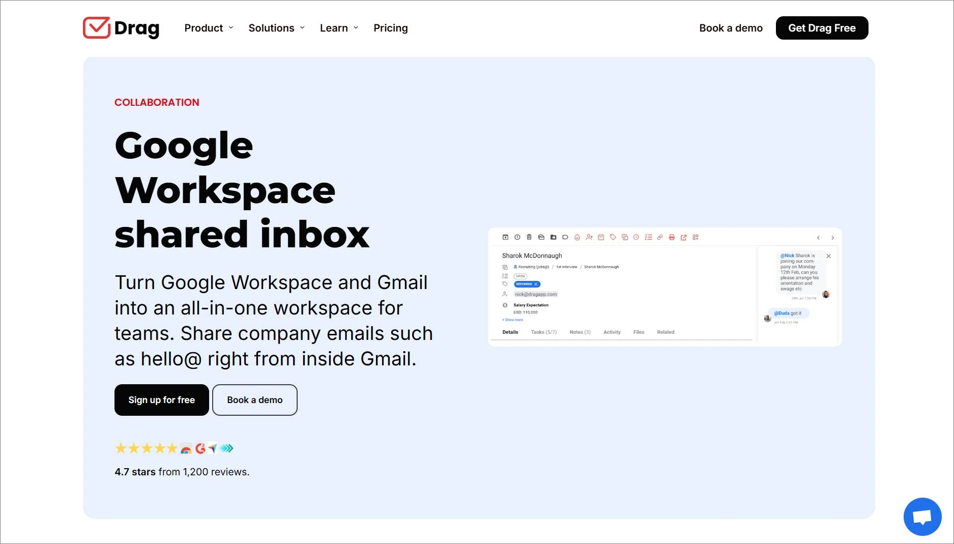
Task: Click the red calendar due date icon
Action: [601, 237]
